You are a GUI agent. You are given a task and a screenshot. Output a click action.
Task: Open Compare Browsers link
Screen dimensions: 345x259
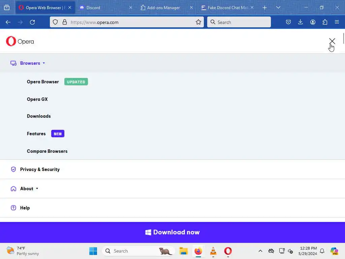[x=47, y=151]
